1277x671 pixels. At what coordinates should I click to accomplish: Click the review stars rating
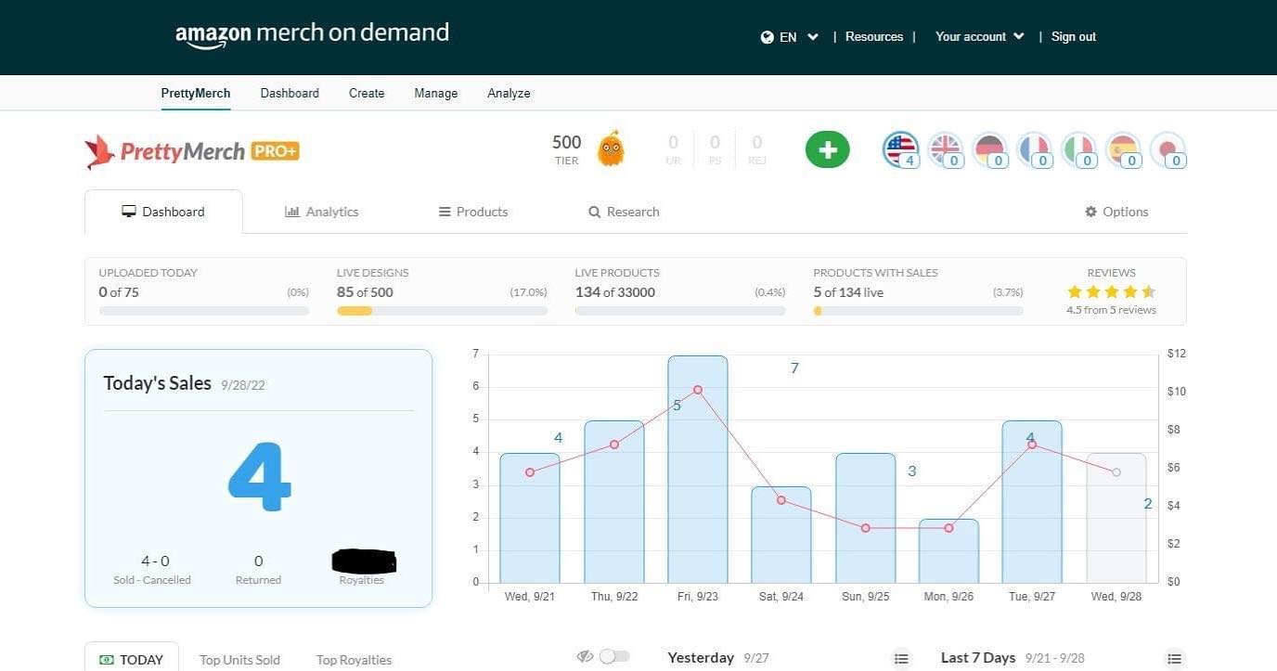pos(1111,291)
